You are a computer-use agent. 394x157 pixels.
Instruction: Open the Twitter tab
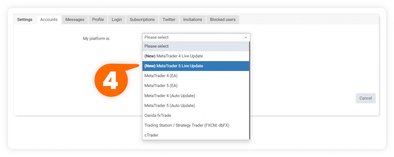tap(169, 19)
